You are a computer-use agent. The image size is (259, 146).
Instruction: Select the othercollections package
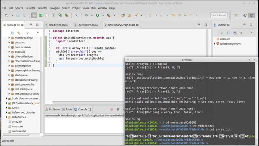click(23, 56)
